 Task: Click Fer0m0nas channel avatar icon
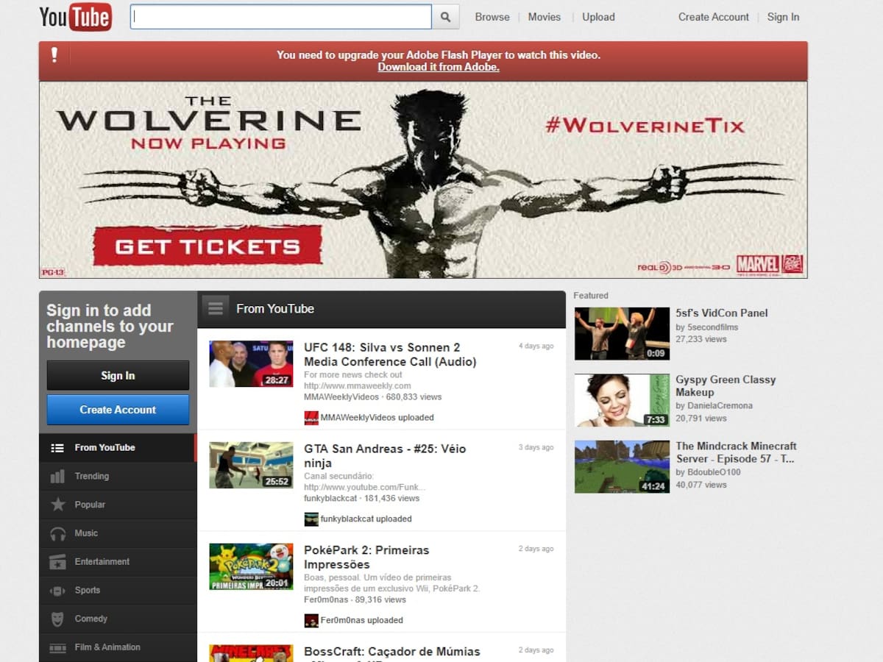point(311,621)
